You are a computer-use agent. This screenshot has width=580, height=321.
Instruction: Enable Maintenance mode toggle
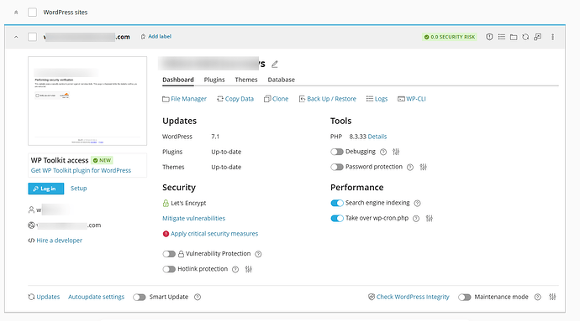pyautogui.click(x=465, y=297)
